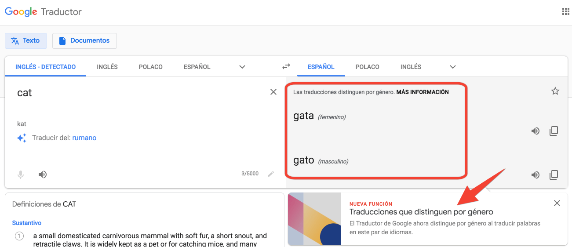The image size is (572, 247).
Task: Listen to the feminine translation gata
Action: click(x=535, y=131)
